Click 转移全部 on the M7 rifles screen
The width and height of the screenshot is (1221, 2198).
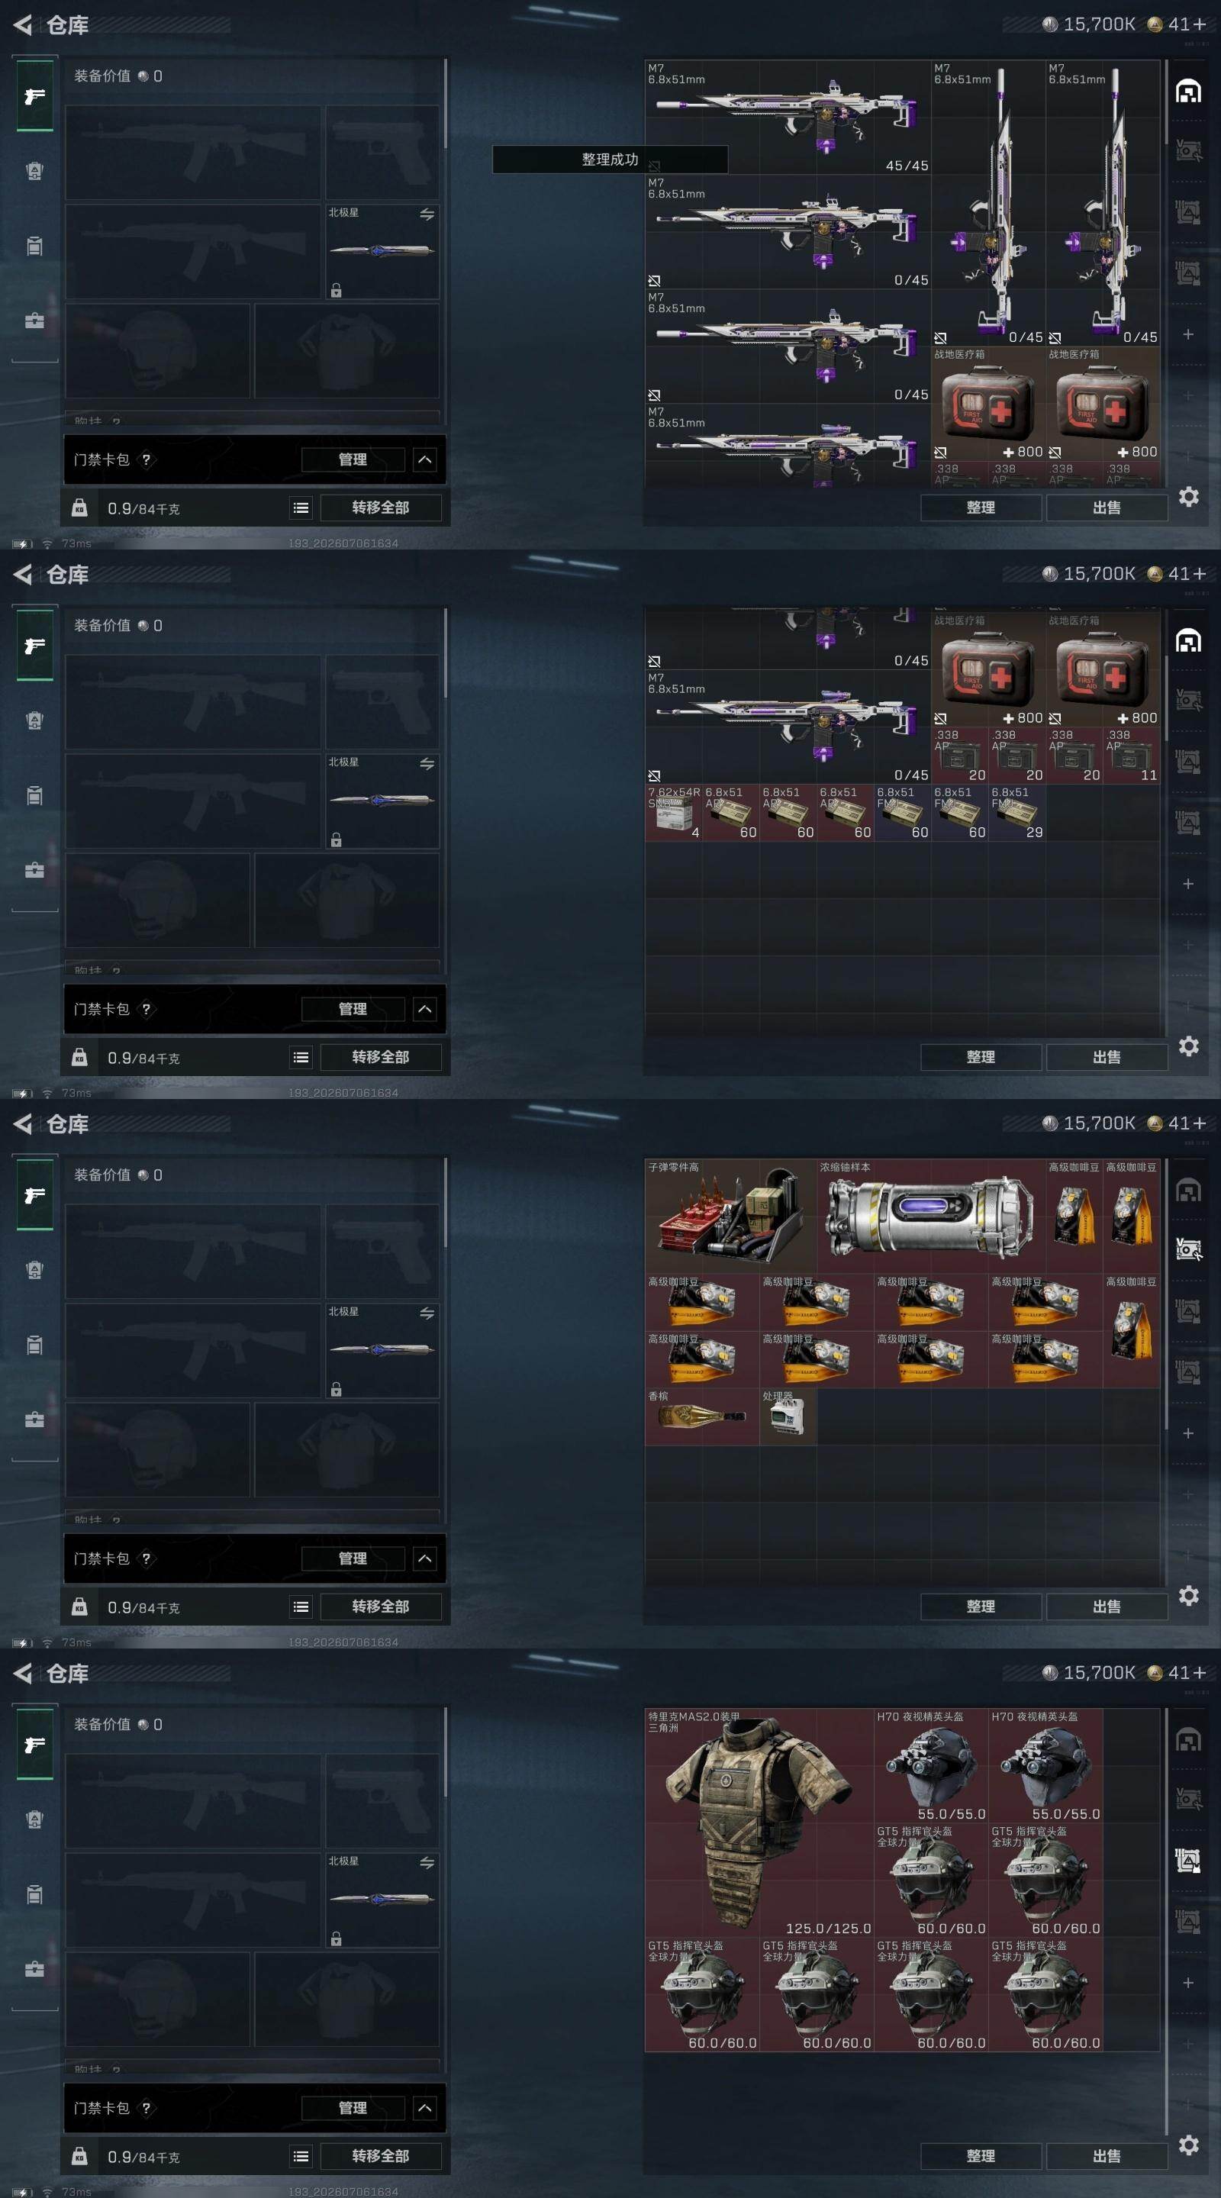tap(381, 508)
